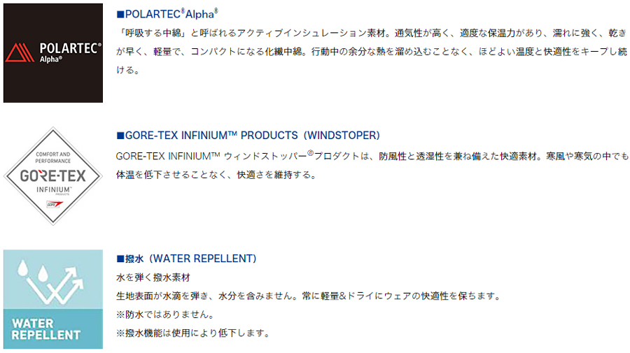This screenshot has height=353, width=630.
Task: Click the 水を弾く撥水素材 line
Action: (153, 278)
